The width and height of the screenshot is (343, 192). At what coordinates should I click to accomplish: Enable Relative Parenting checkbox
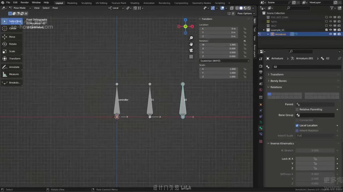297,109
